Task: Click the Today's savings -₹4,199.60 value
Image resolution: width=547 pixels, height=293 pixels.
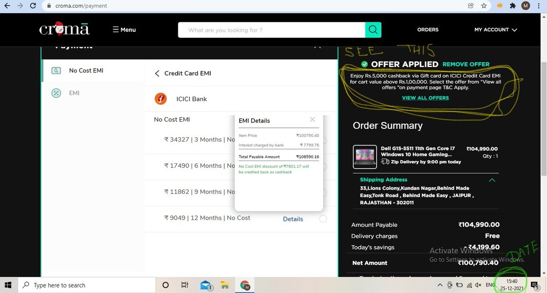Action: click(482, 248)
